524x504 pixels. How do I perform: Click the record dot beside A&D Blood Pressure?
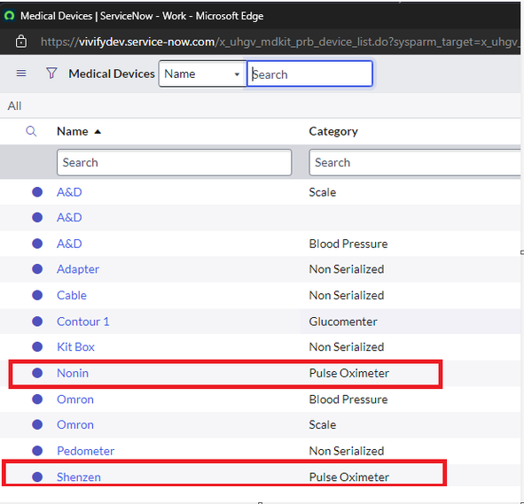(37, 244)
